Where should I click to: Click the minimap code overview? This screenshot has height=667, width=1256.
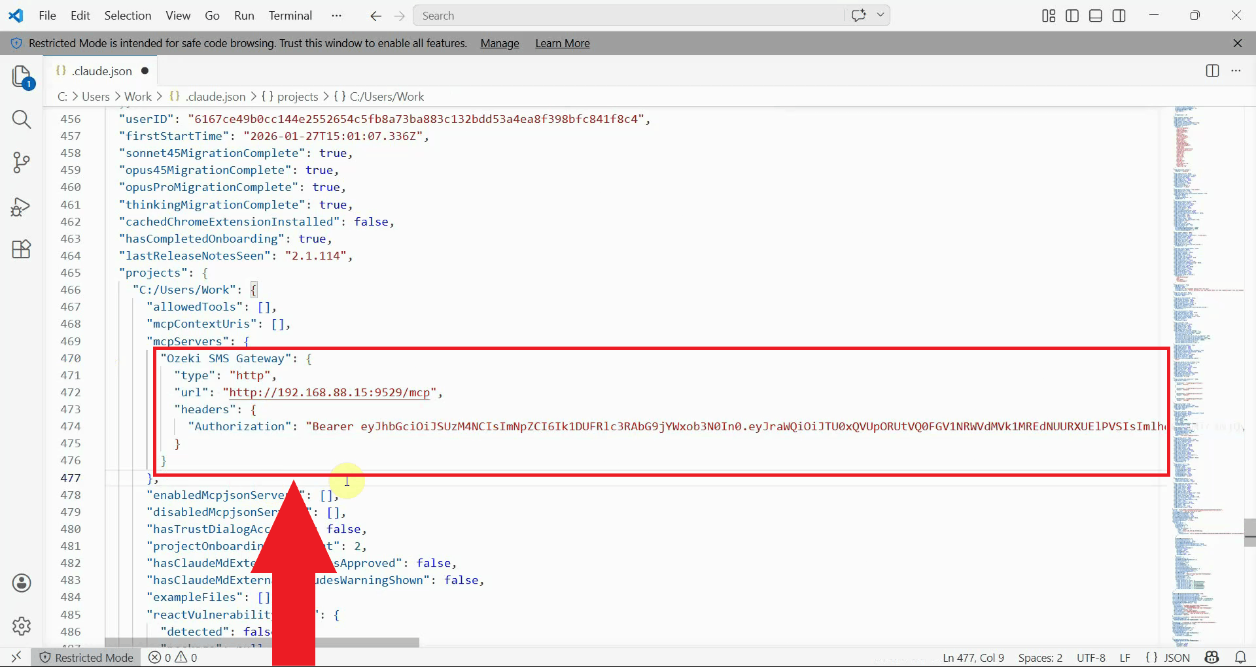[x=1207, y=376]
